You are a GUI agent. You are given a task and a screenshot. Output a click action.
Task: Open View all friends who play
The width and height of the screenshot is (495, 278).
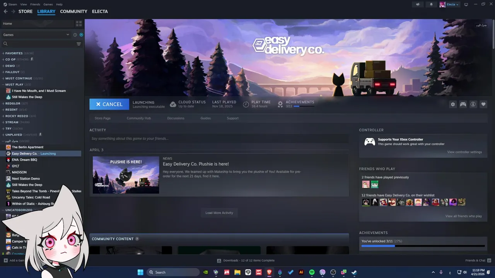pos(463,216)
